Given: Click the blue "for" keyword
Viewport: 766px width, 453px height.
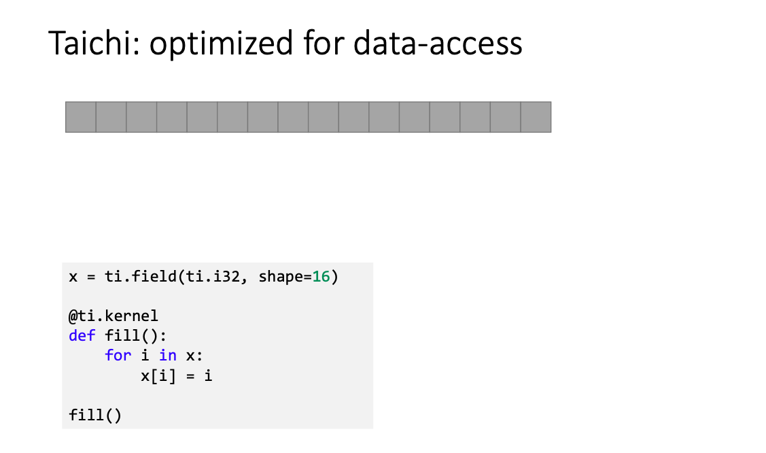Looking at the screenshot, I should [x=118, y=355].
